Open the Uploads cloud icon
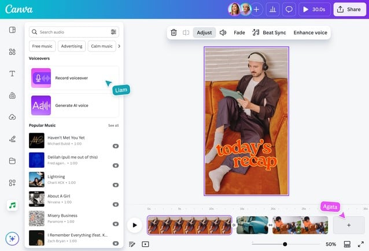 (x=12, y=117)
